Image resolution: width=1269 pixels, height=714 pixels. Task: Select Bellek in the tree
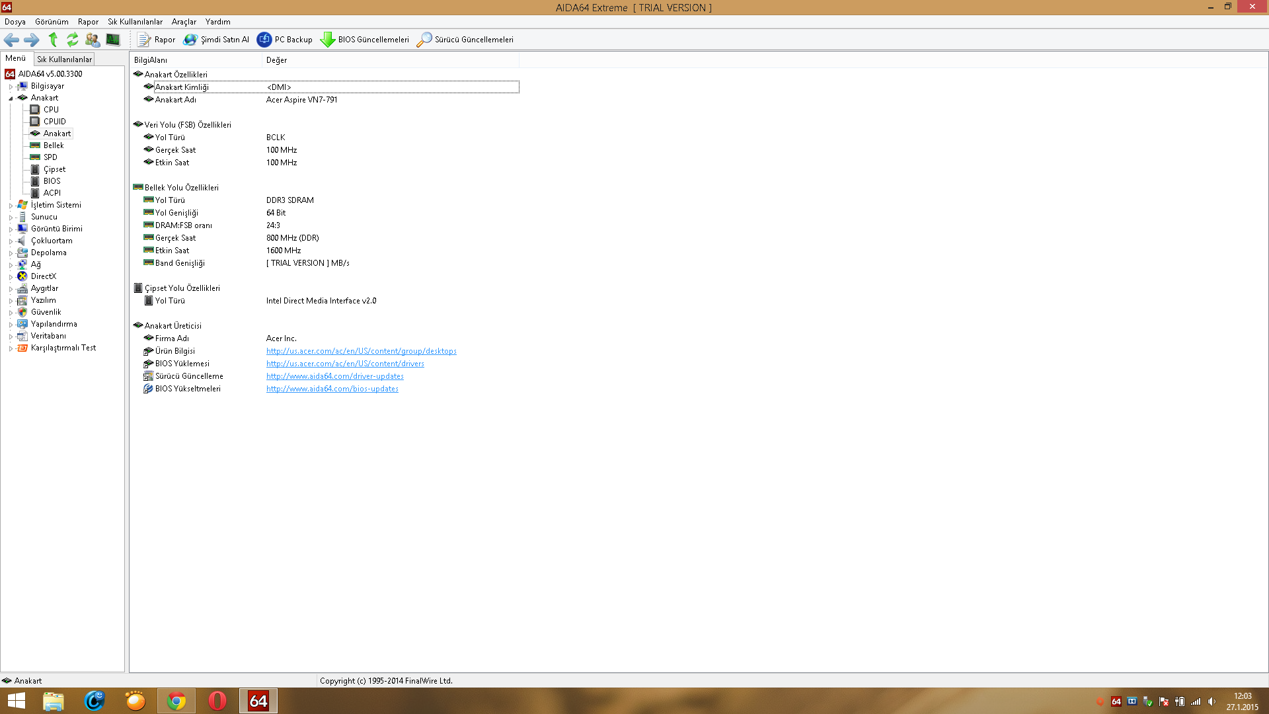54,145
